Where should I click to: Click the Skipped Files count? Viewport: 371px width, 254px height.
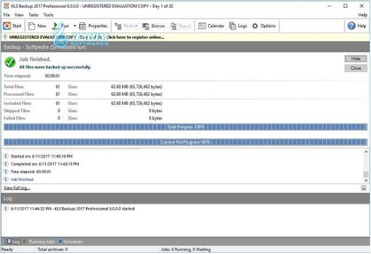[59, 111]
